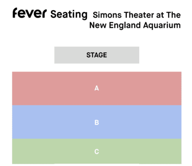Image resolution: width=192 pixels, height=166 pixels.
Task: Click the New England Aquarium text
Action: (x=135, y=25)
